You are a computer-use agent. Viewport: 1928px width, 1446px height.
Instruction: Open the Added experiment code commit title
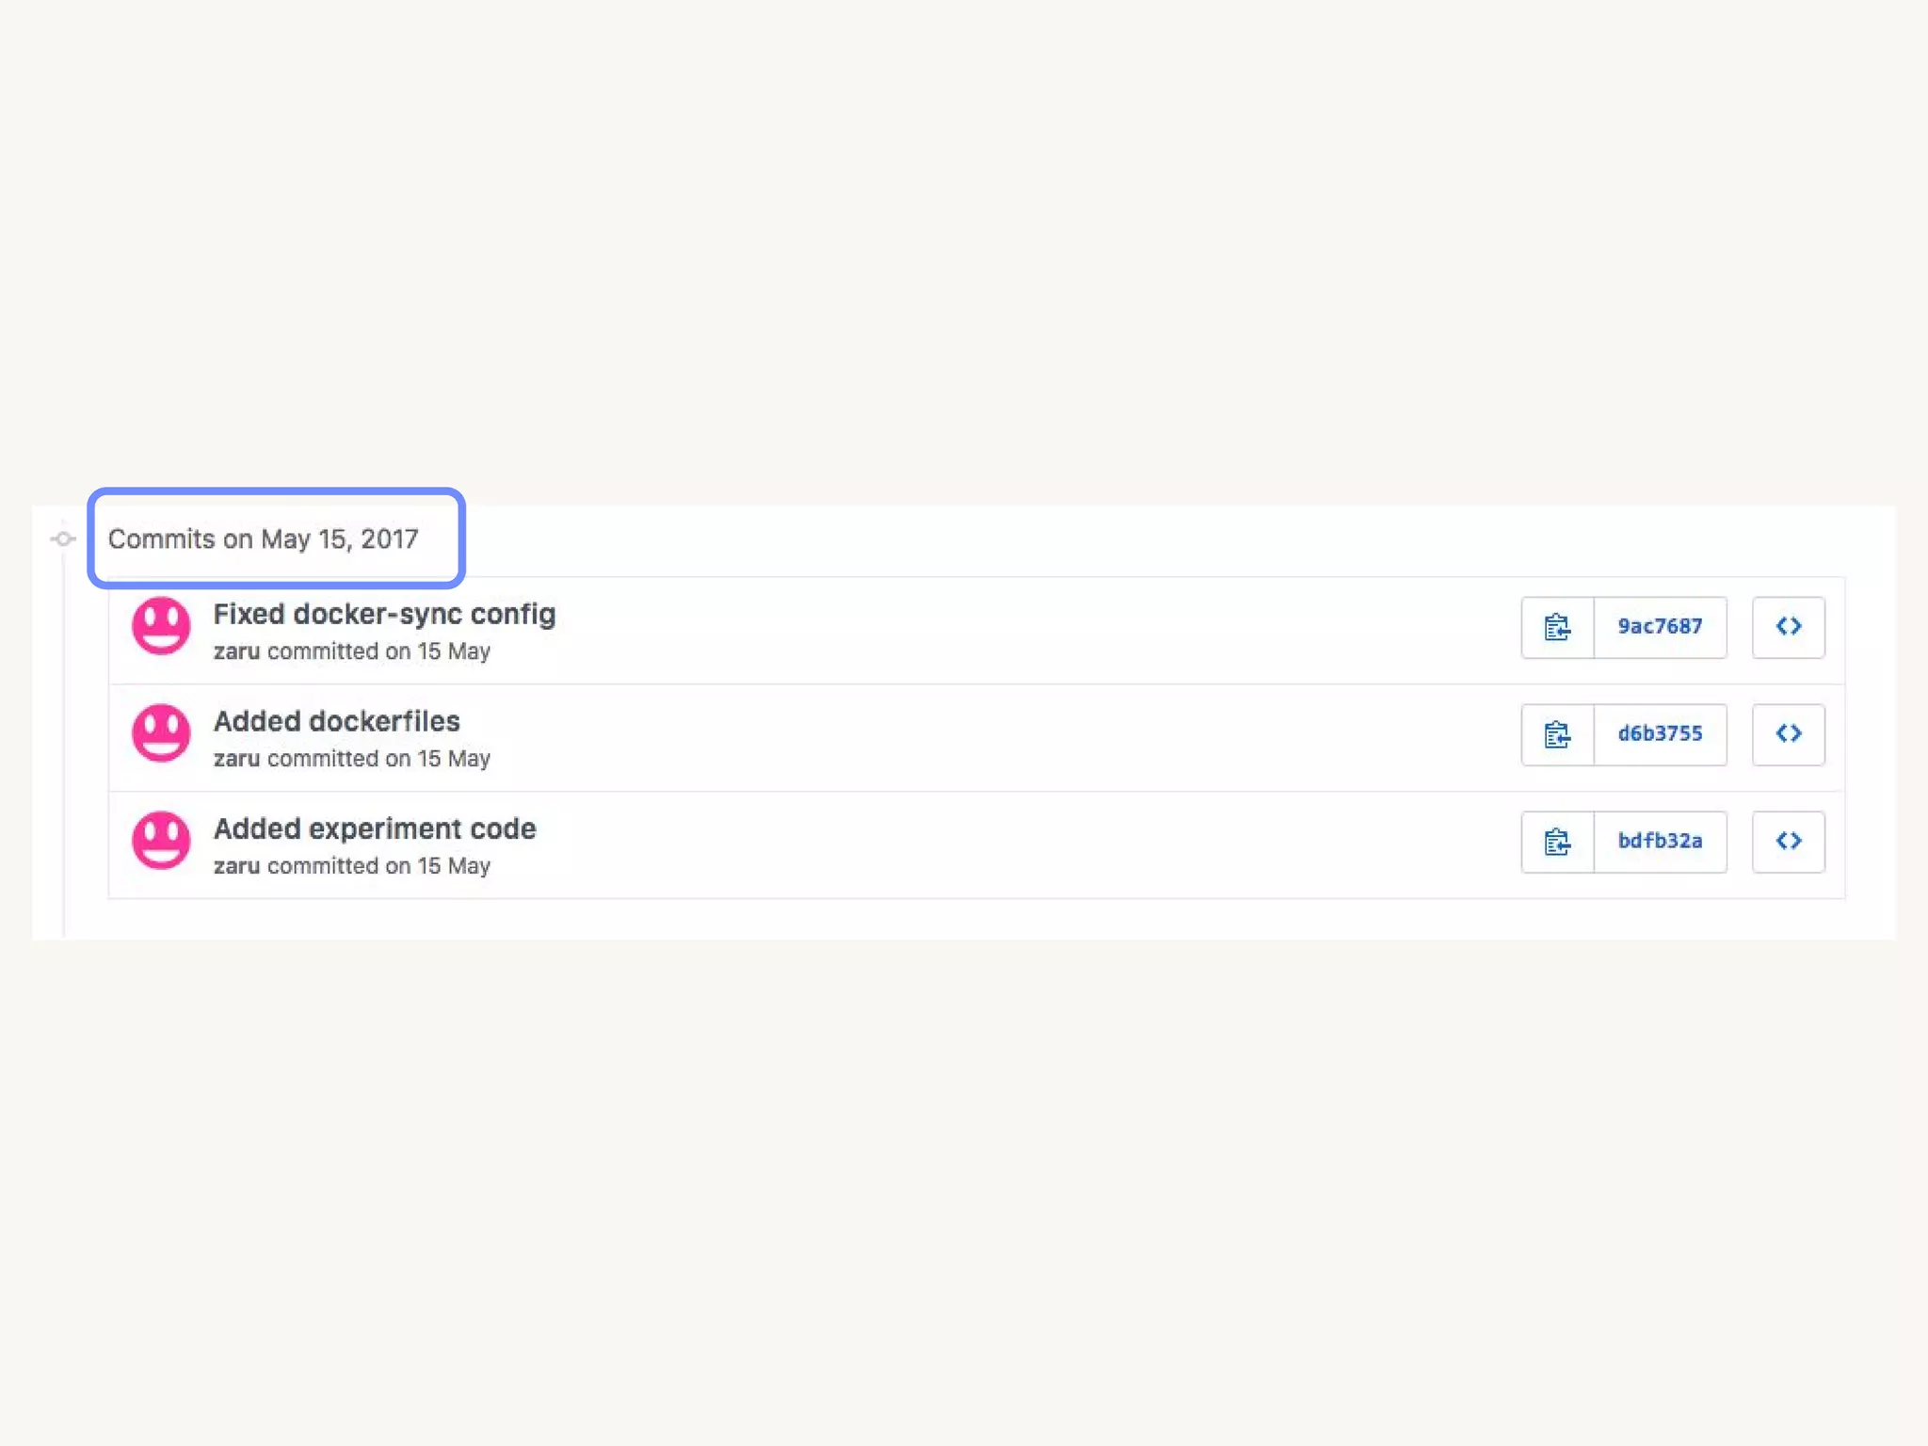[375, 829]
